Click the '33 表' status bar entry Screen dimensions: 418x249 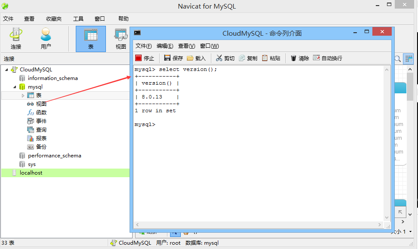point(8,243)
